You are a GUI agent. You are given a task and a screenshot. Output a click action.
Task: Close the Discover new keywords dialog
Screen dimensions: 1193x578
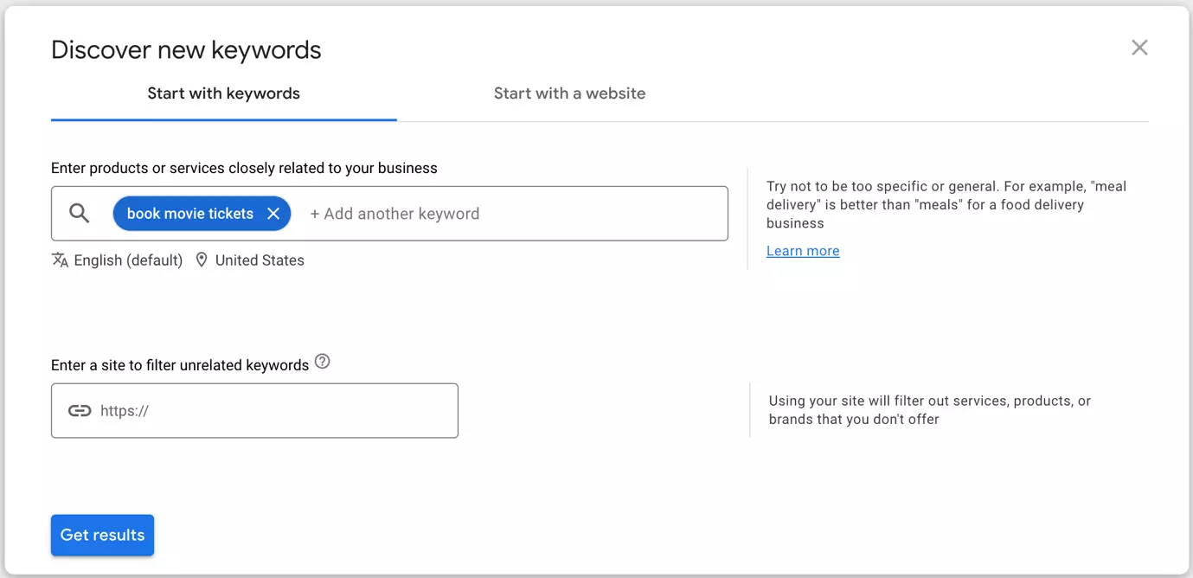1139,48
